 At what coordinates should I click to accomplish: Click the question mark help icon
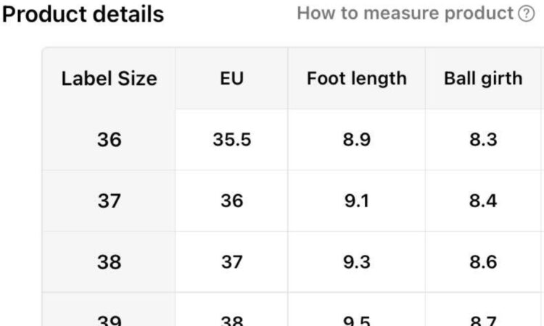click(x=527, y=14)
